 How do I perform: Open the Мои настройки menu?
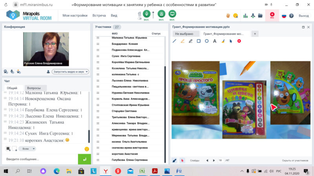[75, 15]
